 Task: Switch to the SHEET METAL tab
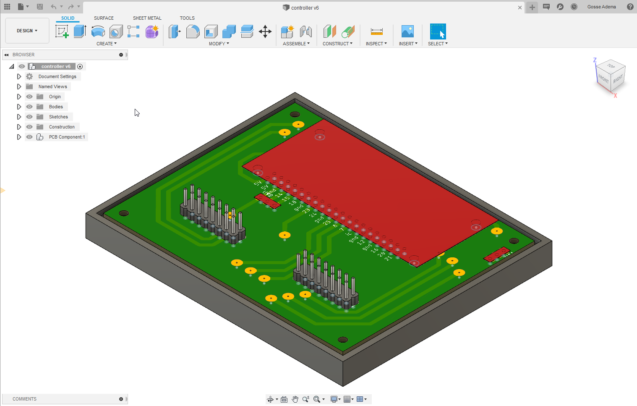[147, 18]
